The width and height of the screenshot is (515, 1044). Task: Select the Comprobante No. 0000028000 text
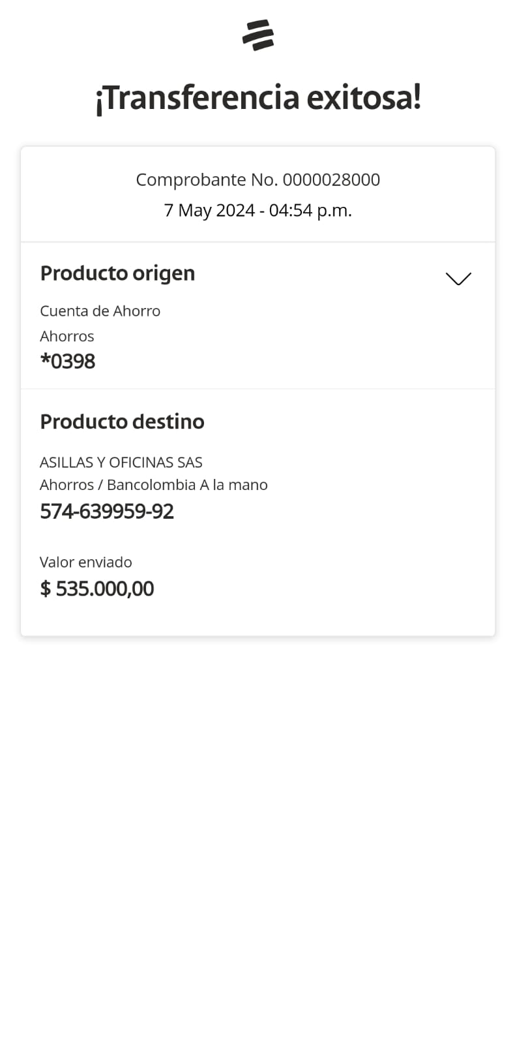pyautogui.click(x=258, y=179)
